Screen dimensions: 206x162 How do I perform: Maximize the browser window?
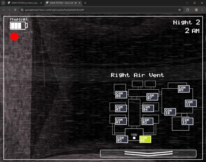point(194,3)
